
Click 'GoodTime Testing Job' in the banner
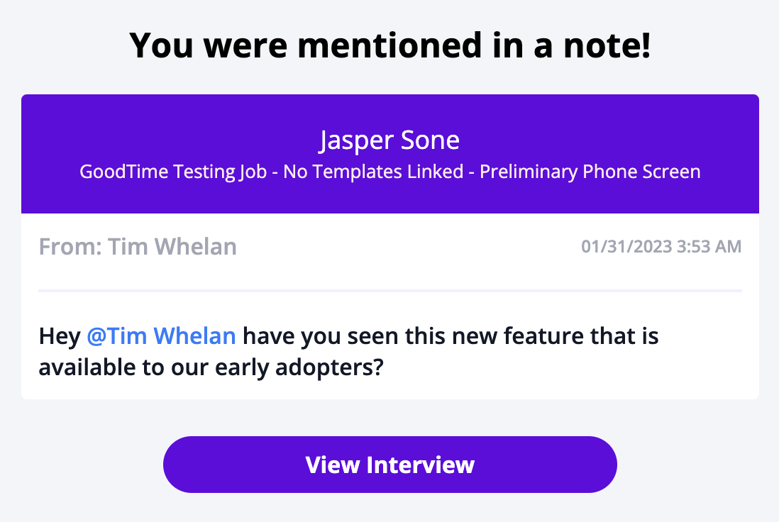click(x=174, y=172)
